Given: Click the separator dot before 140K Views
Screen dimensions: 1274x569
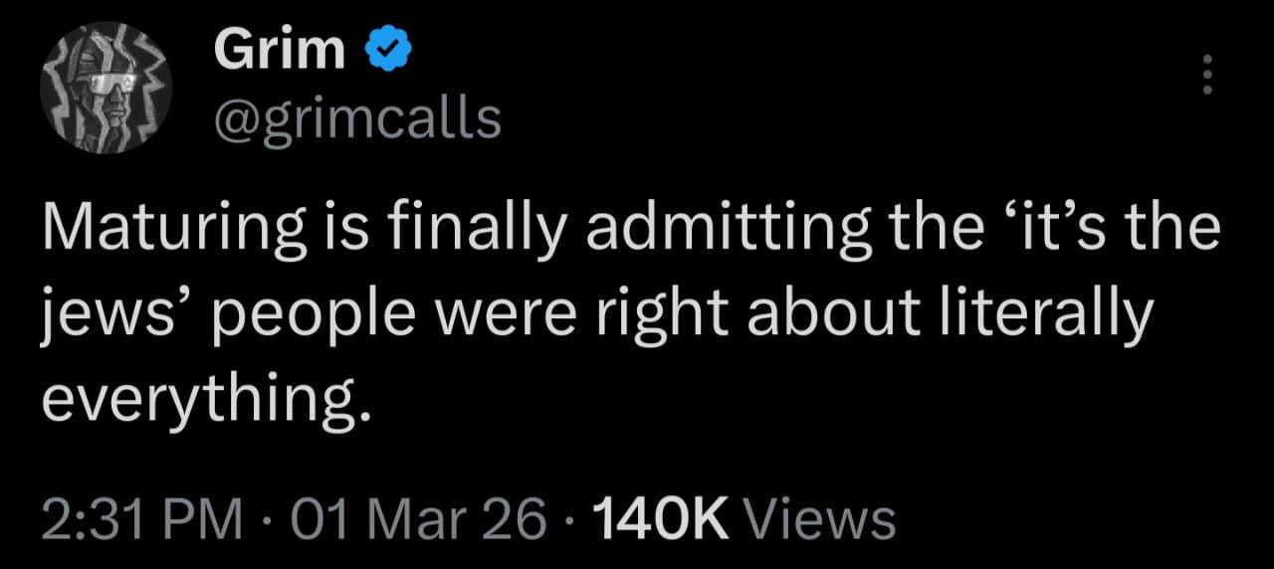Looking at the screenshot, I should pyautogui.click(x=569, y=519).
